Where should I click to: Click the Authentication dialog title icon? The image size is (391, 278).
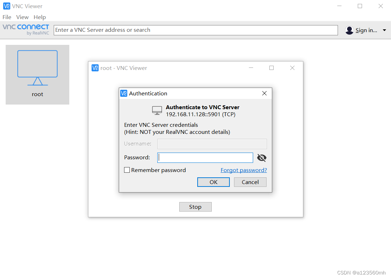coord(124,93)
